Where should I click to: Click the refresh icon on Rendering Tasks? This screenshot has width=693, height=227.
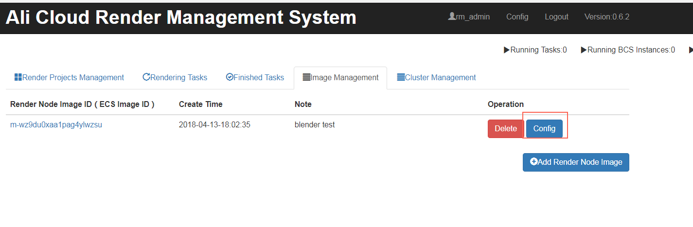pos(146,77)
